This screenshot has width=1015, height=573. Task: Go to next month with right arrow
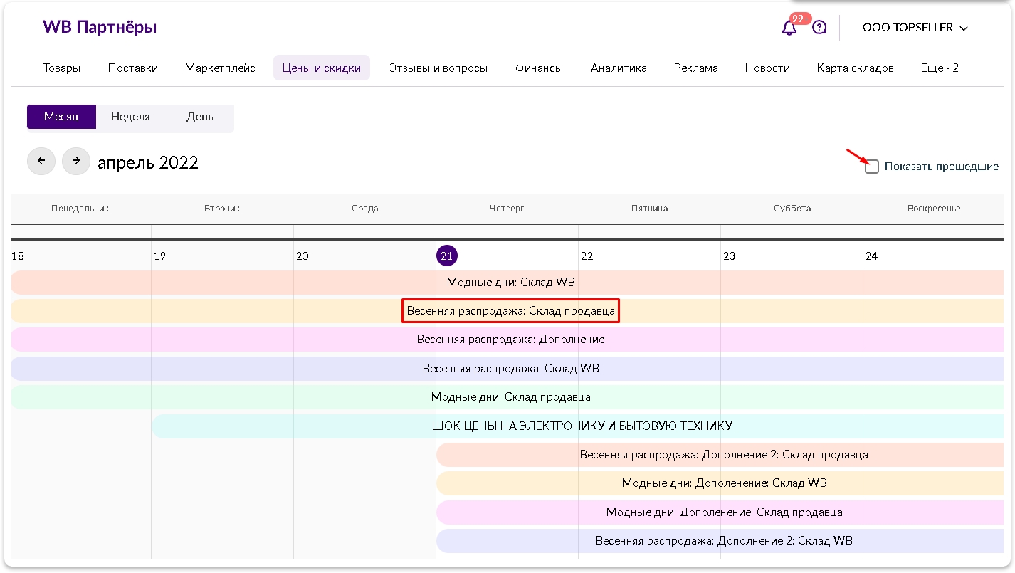(76, 161)
